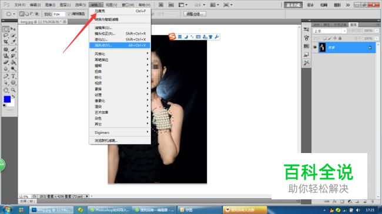Select the Pen tool
This screenshot has height=214, width=382.
(x=6, y=76)
